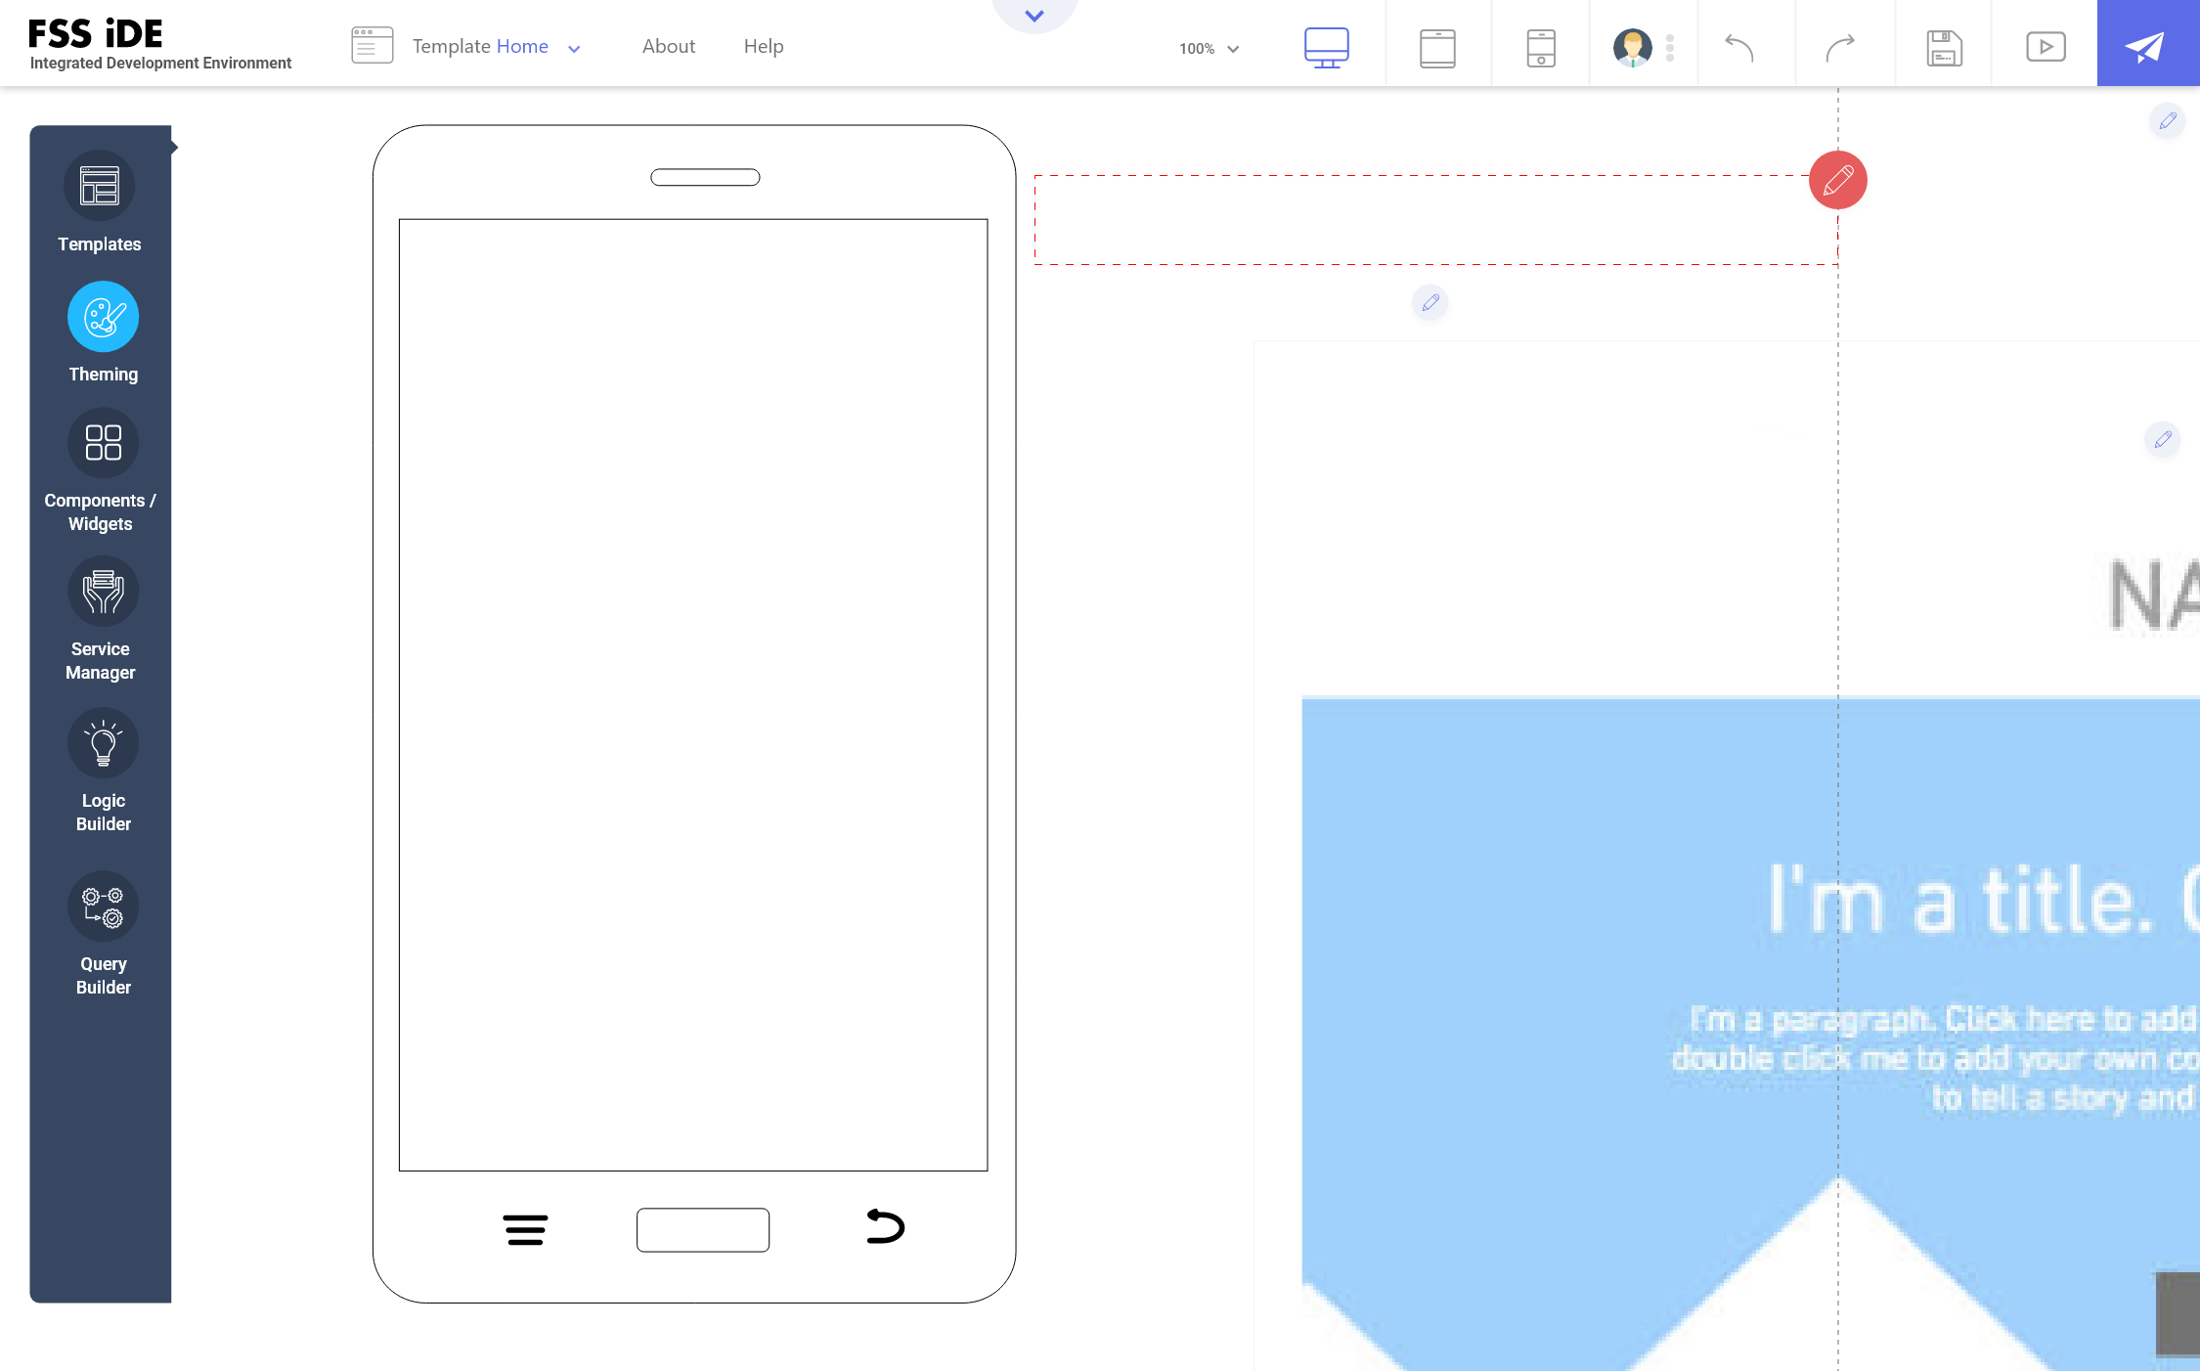
Task: Open the Service Manager tool
Action: pyautogui.click(x=103, y=592)
